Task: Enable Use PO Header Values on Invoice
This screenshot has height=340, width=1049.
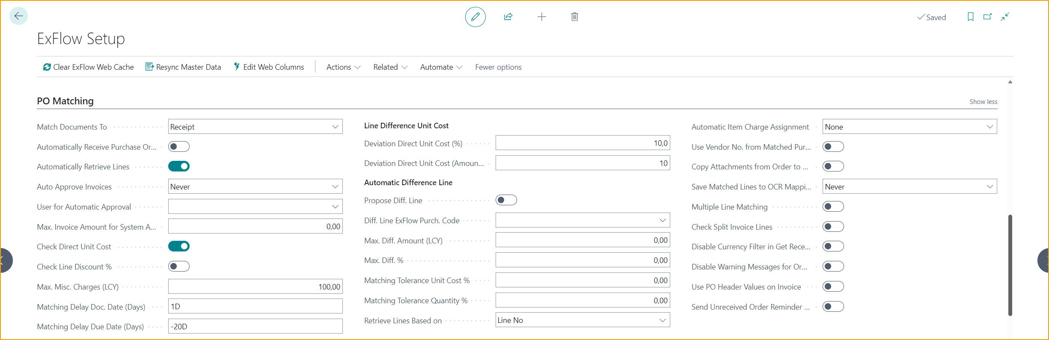Action: pyautogui.click(x=833, y=287)
